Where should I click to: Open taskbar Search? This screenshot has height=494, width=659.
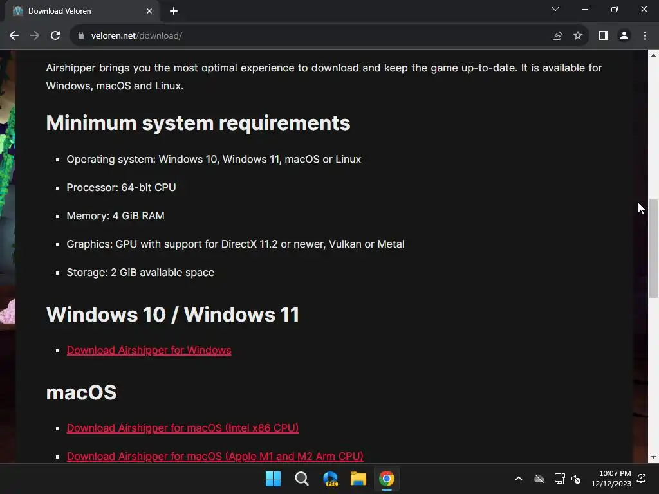pyautogui.click(x=301, y=479)
